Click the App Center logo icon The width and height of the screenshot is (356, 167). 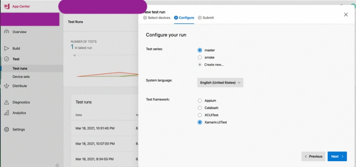pos(7,6)
